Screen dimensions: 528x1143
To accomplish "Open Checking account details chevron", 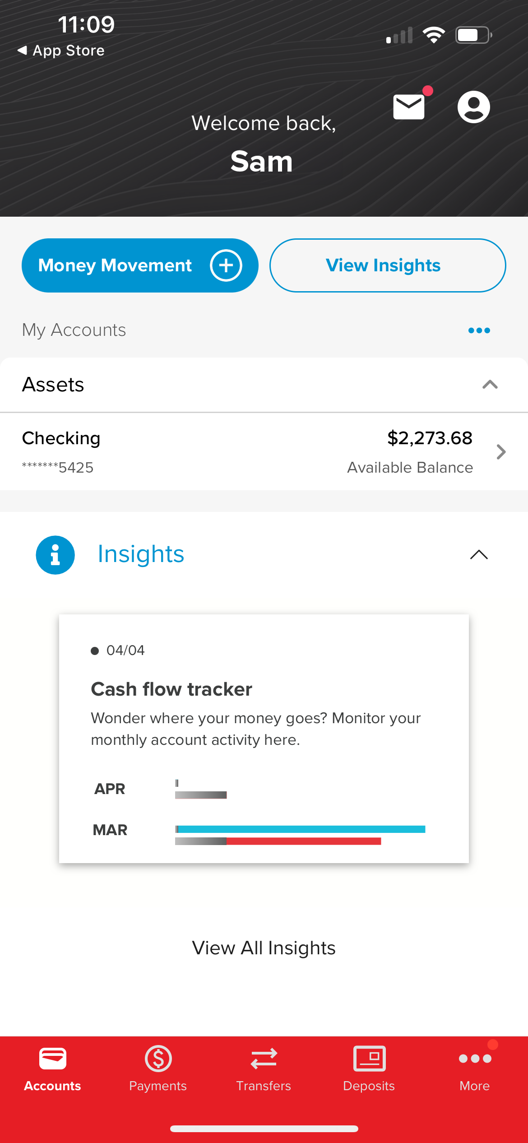I will click(x=500, y=452).
